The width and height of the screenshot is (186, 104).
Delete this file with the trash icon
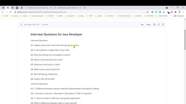163,25
